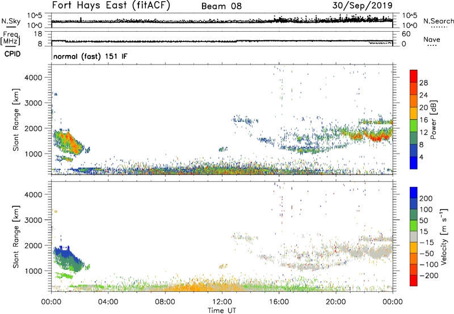Click the '4000' tick on velocity panel axis
The height and width of the screenshot is (314, 454).
point(33,194)
